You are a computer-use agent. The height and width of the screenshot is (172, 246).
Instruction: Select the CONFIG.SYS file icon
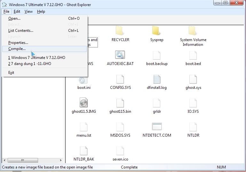coord(120,79)
